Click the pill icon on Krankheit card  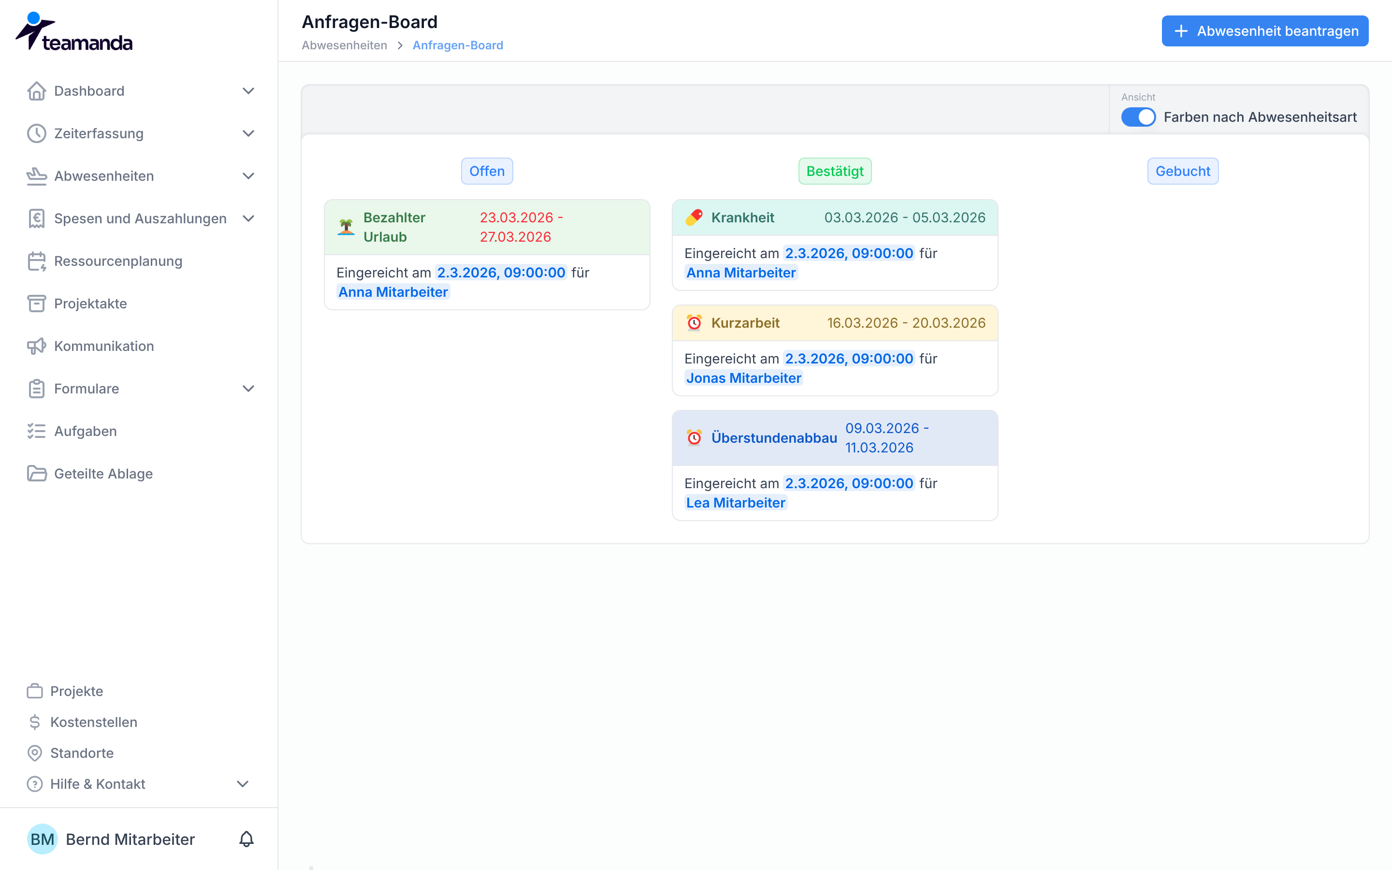[x=694, y=217]
